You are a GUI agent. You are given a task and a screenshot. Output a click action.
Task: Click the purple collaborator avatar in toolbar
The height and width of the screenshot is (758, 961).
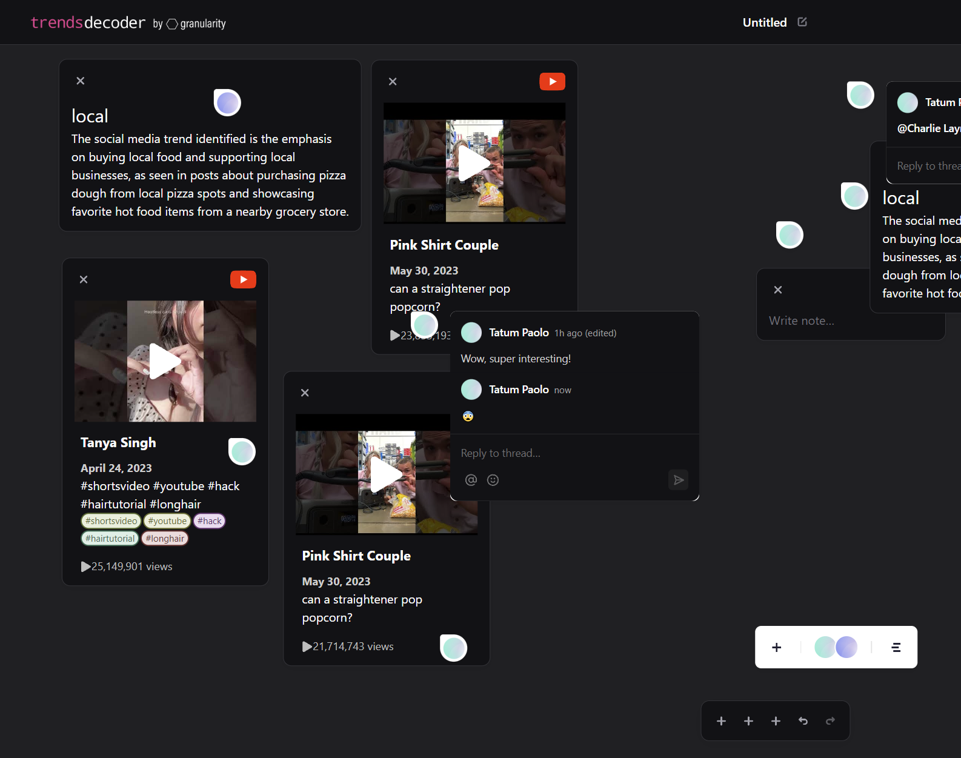[x=847, y=647]
